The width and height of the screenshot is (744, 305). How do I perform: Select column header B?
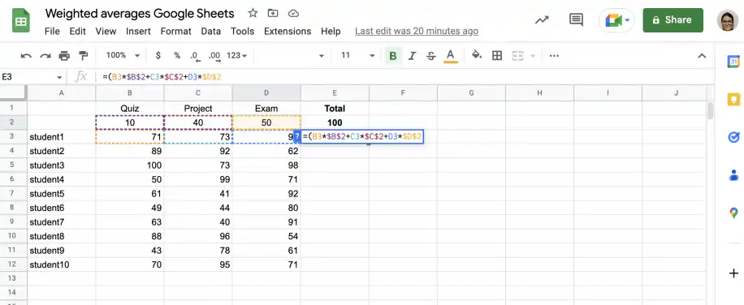[129, 92]
